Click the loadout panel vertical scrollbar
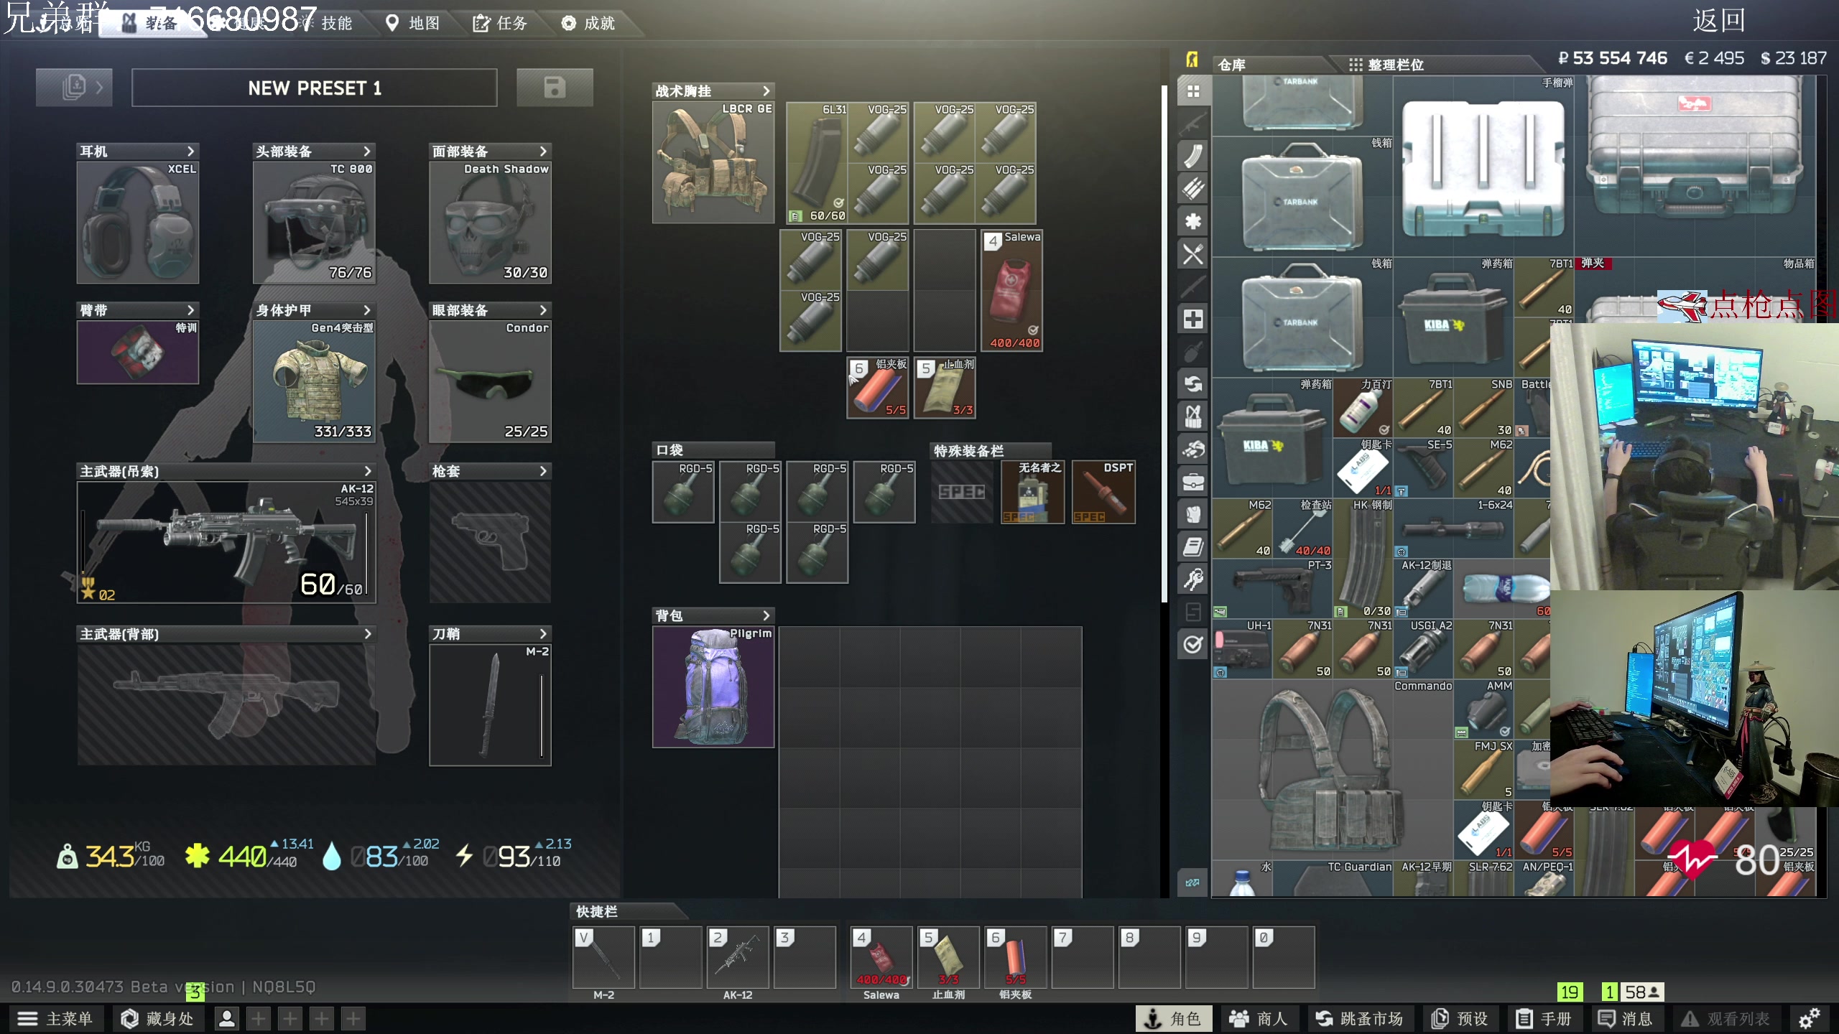 (x=1164, y=345)
